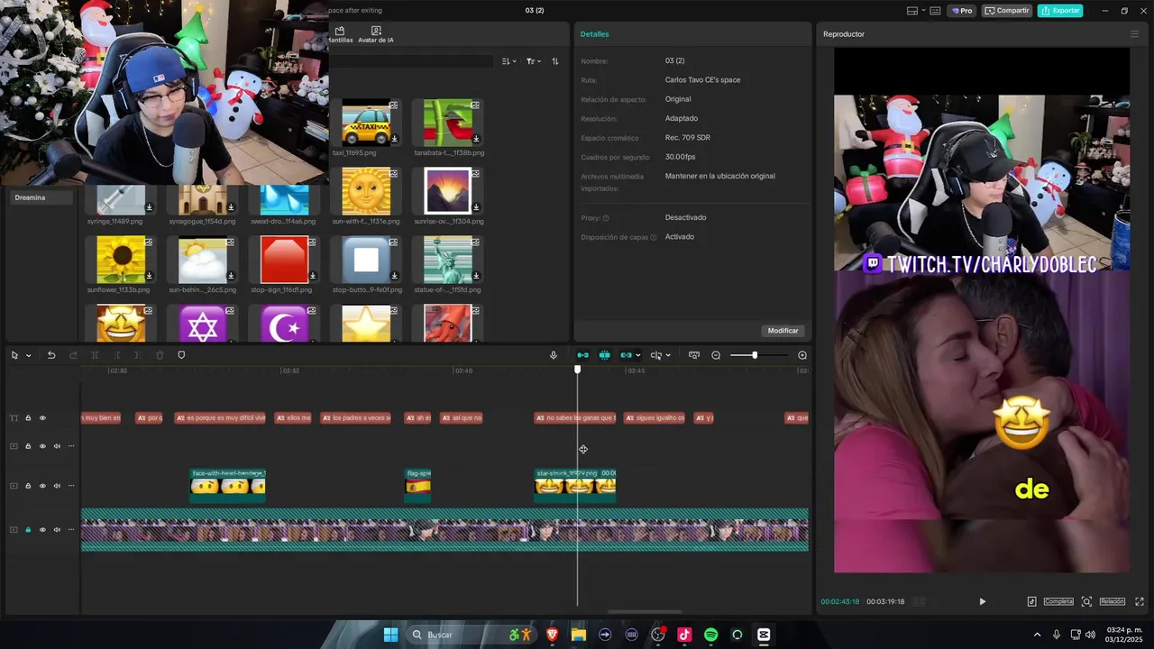Viewport: 1154px width, 649px height.
Task: Open the Detalles tab
Action: click(594, 34)
